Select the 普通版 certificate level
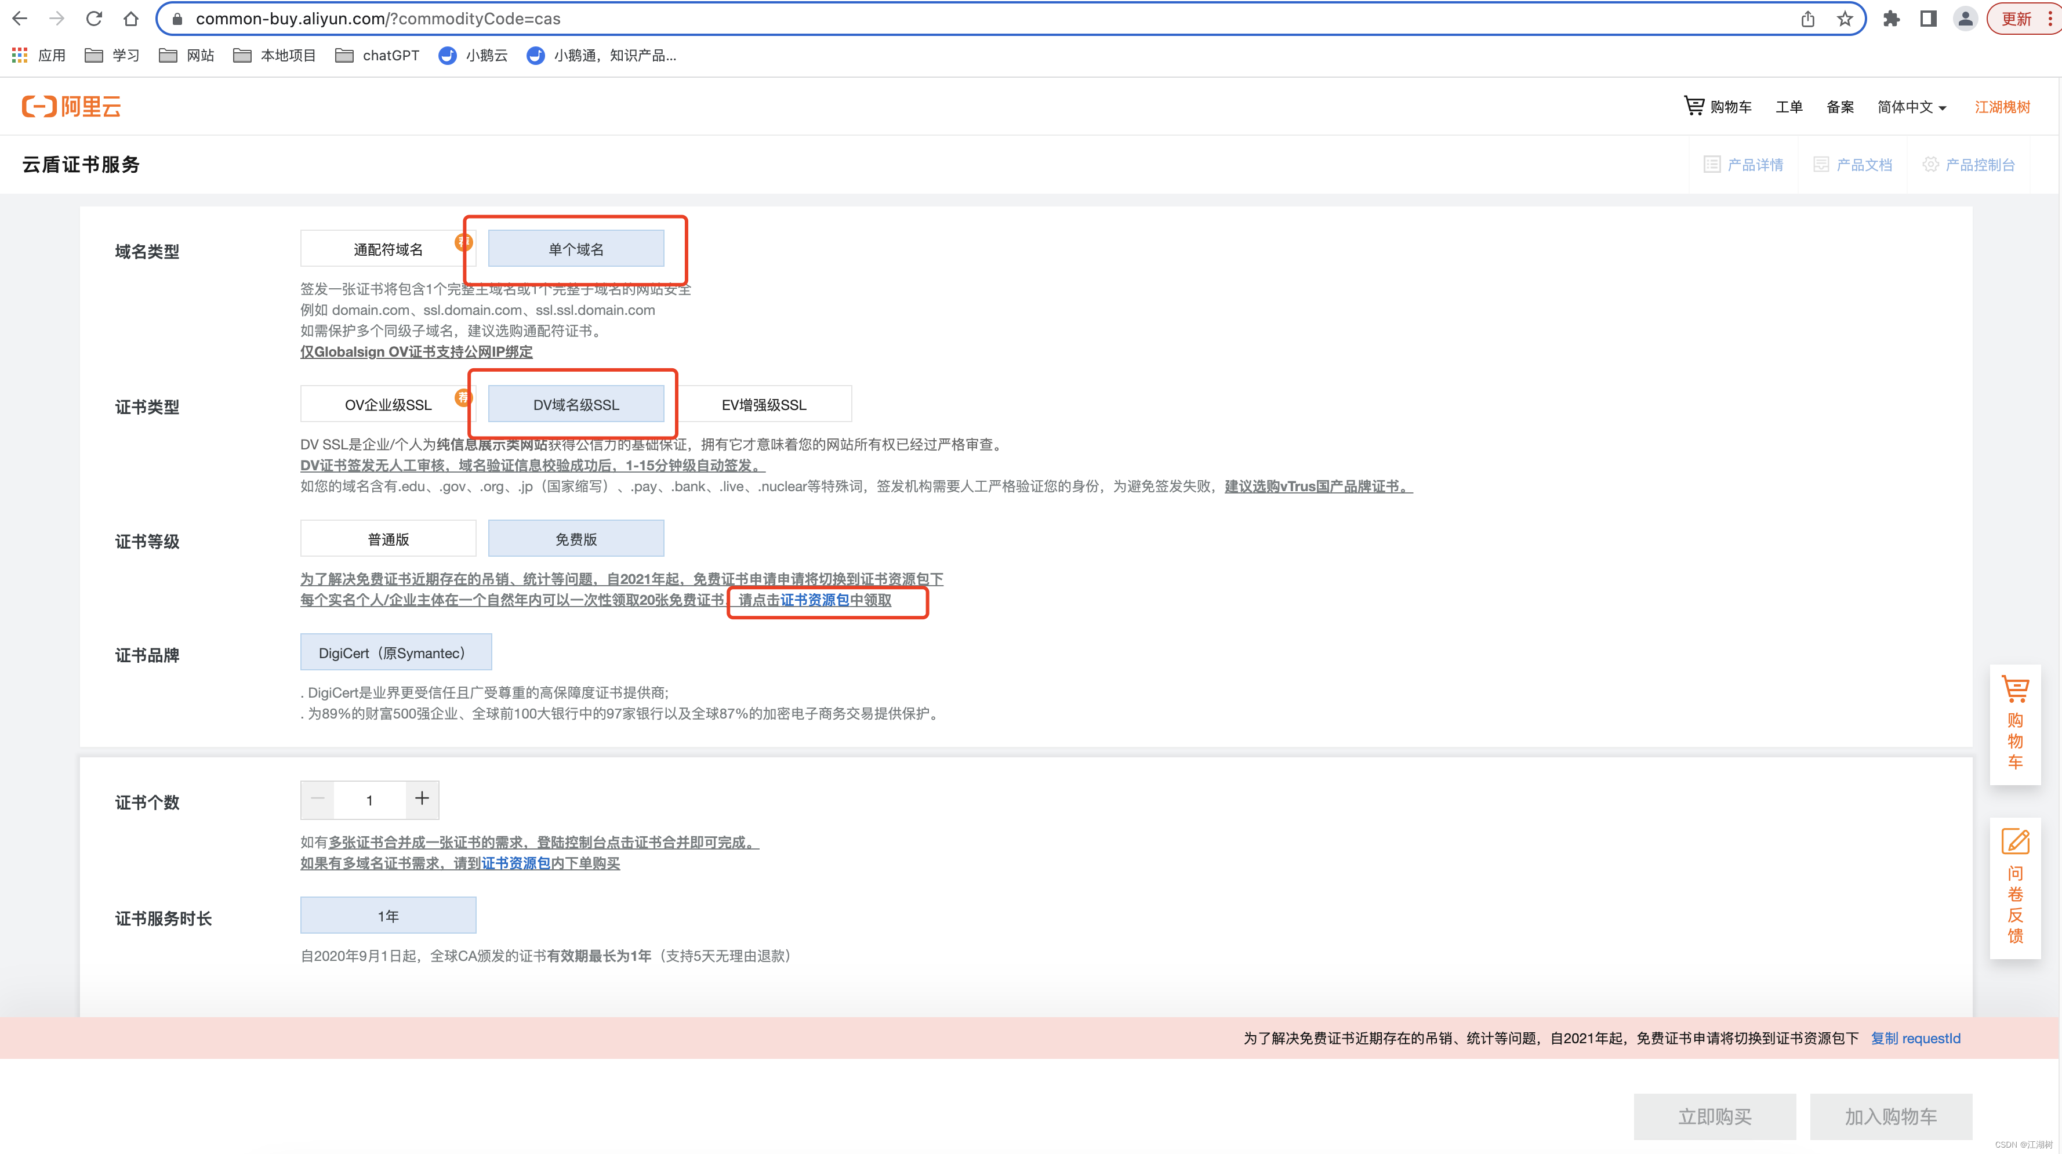Viewport: 2062px width, 1154px height. point(387,539)
